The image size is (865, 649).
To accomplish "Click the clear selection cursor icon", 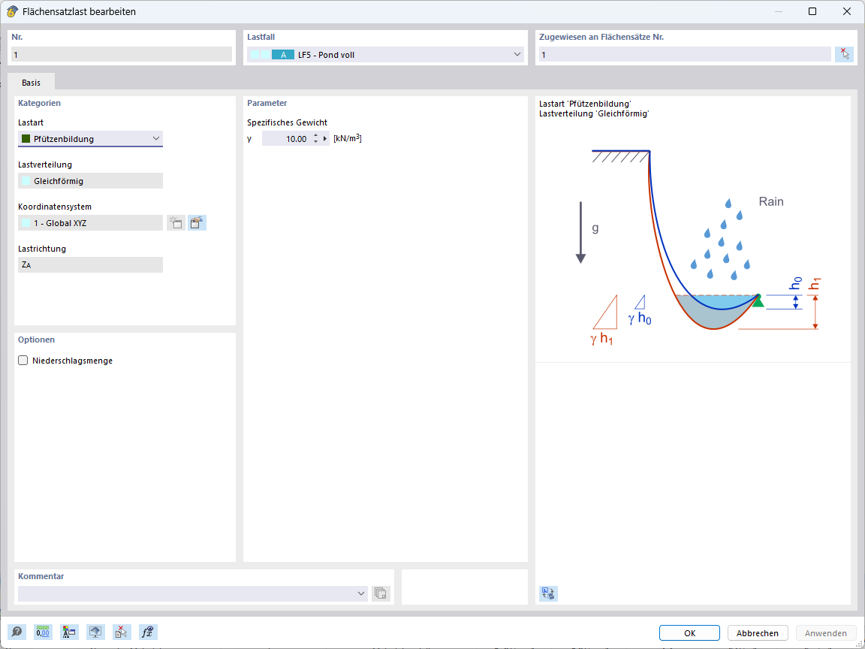I will [122, 632].
